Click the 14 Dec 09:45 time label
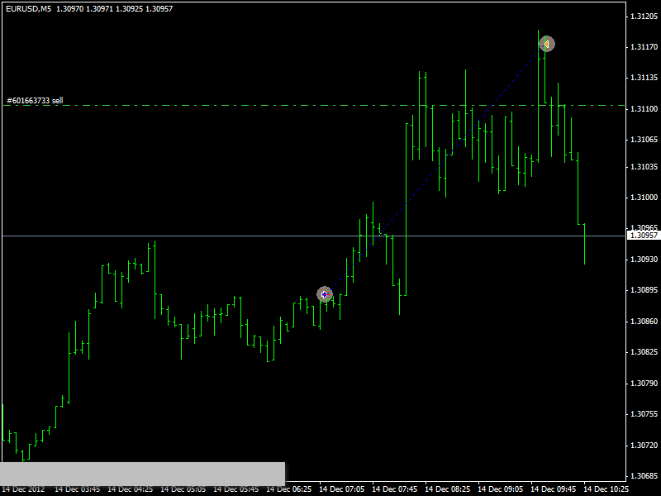Image resolution: width=661 pixels, height=496 pixels. pos(553,489)
